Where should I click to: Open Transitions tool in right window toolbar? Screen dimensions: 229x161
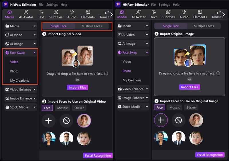(217, 14)
